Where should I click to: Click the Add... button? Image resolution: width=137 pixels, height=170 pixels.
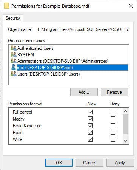coord(84,92)
